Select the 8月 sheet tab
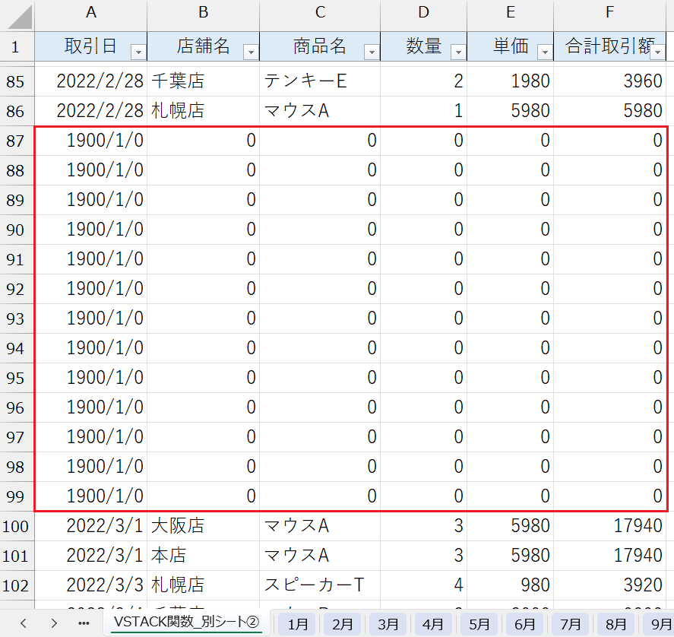 (x=616, y=624)
